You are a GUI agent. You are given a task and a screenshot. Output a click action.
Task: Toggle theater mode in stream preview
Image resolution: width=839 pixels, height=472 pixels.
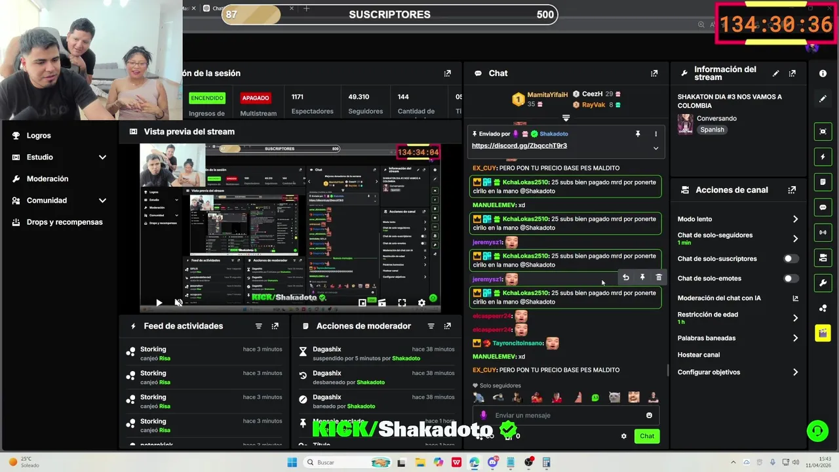(x=382, y=303)
